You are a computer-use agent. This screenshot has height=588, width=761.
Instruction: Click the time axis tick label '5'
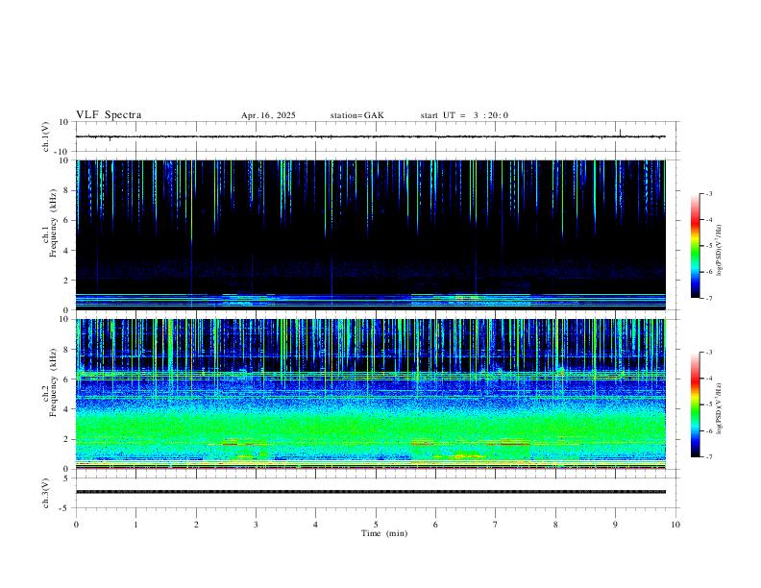pyautogui.click(x=376, y=525)
